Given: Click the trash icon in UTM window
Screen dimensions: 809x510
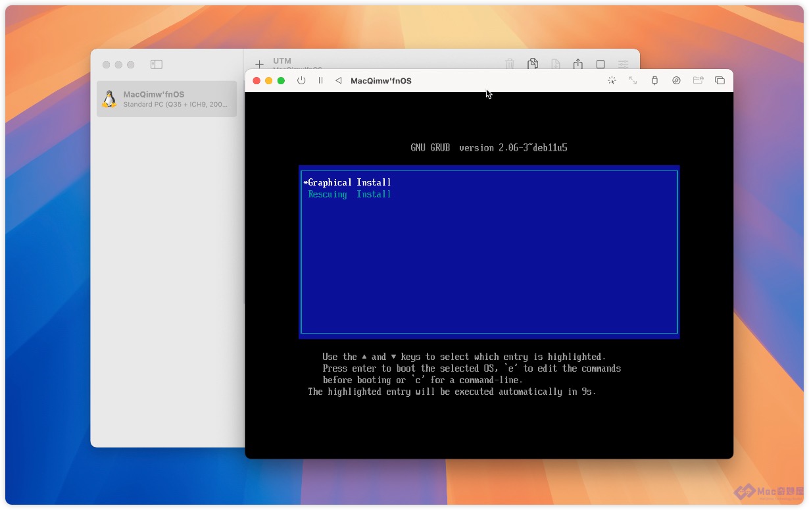Looking at the screenshot, I should click(510, 64).
